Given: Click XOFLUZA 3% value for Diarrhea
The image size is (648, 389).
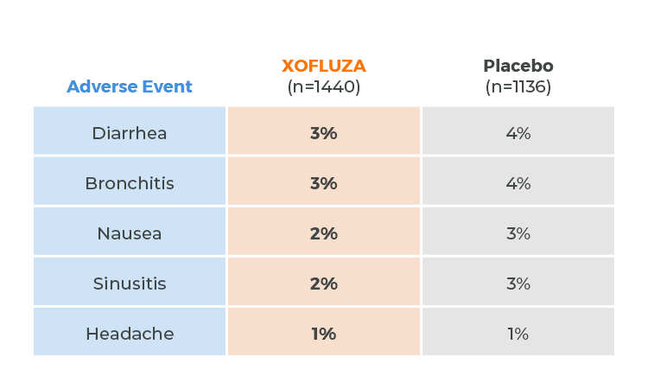Looking at the screenshot, I should (x=324, y=133).
